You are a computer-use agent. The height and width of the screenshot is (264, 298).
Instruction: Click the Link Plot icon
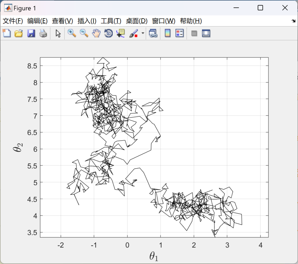tap(153, 33)
